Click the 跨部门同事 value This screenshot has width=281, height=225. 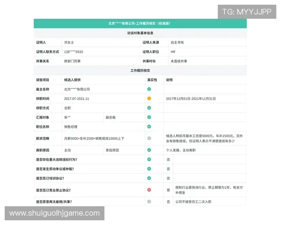[x=72, y=61]
